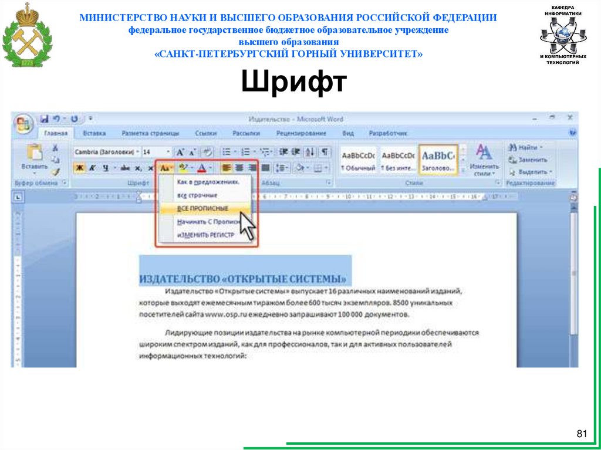This screenshot has width=601, height=450.
Task: Click the Заменить replace button
Action: pos(528,160)
